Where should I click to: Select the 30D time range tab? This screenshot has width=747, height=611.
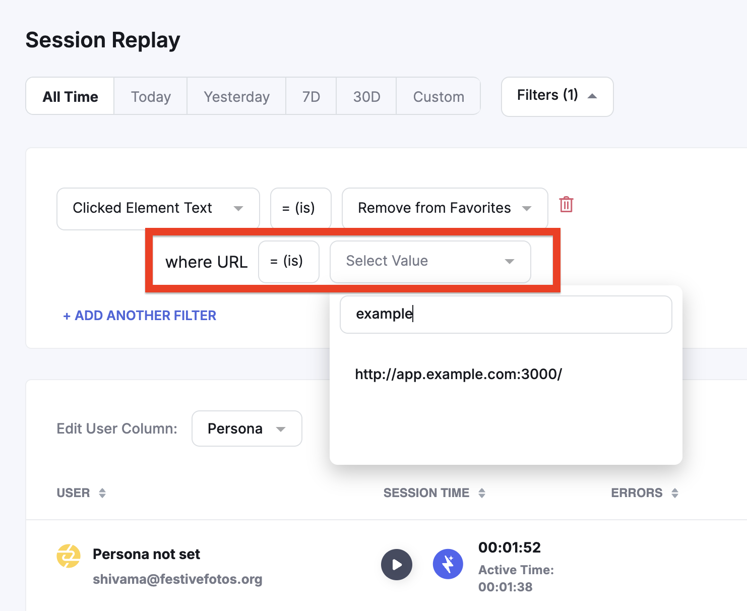coord(366,96)
